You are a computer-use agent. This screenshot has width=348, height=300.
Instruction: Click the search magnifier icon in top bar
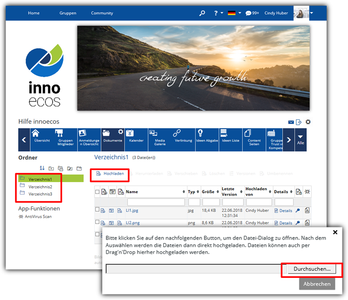[202, 13]
